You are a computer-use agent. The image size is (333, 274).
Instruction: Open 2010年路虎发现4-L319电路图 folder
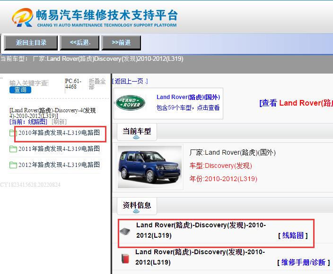point(59,133)
